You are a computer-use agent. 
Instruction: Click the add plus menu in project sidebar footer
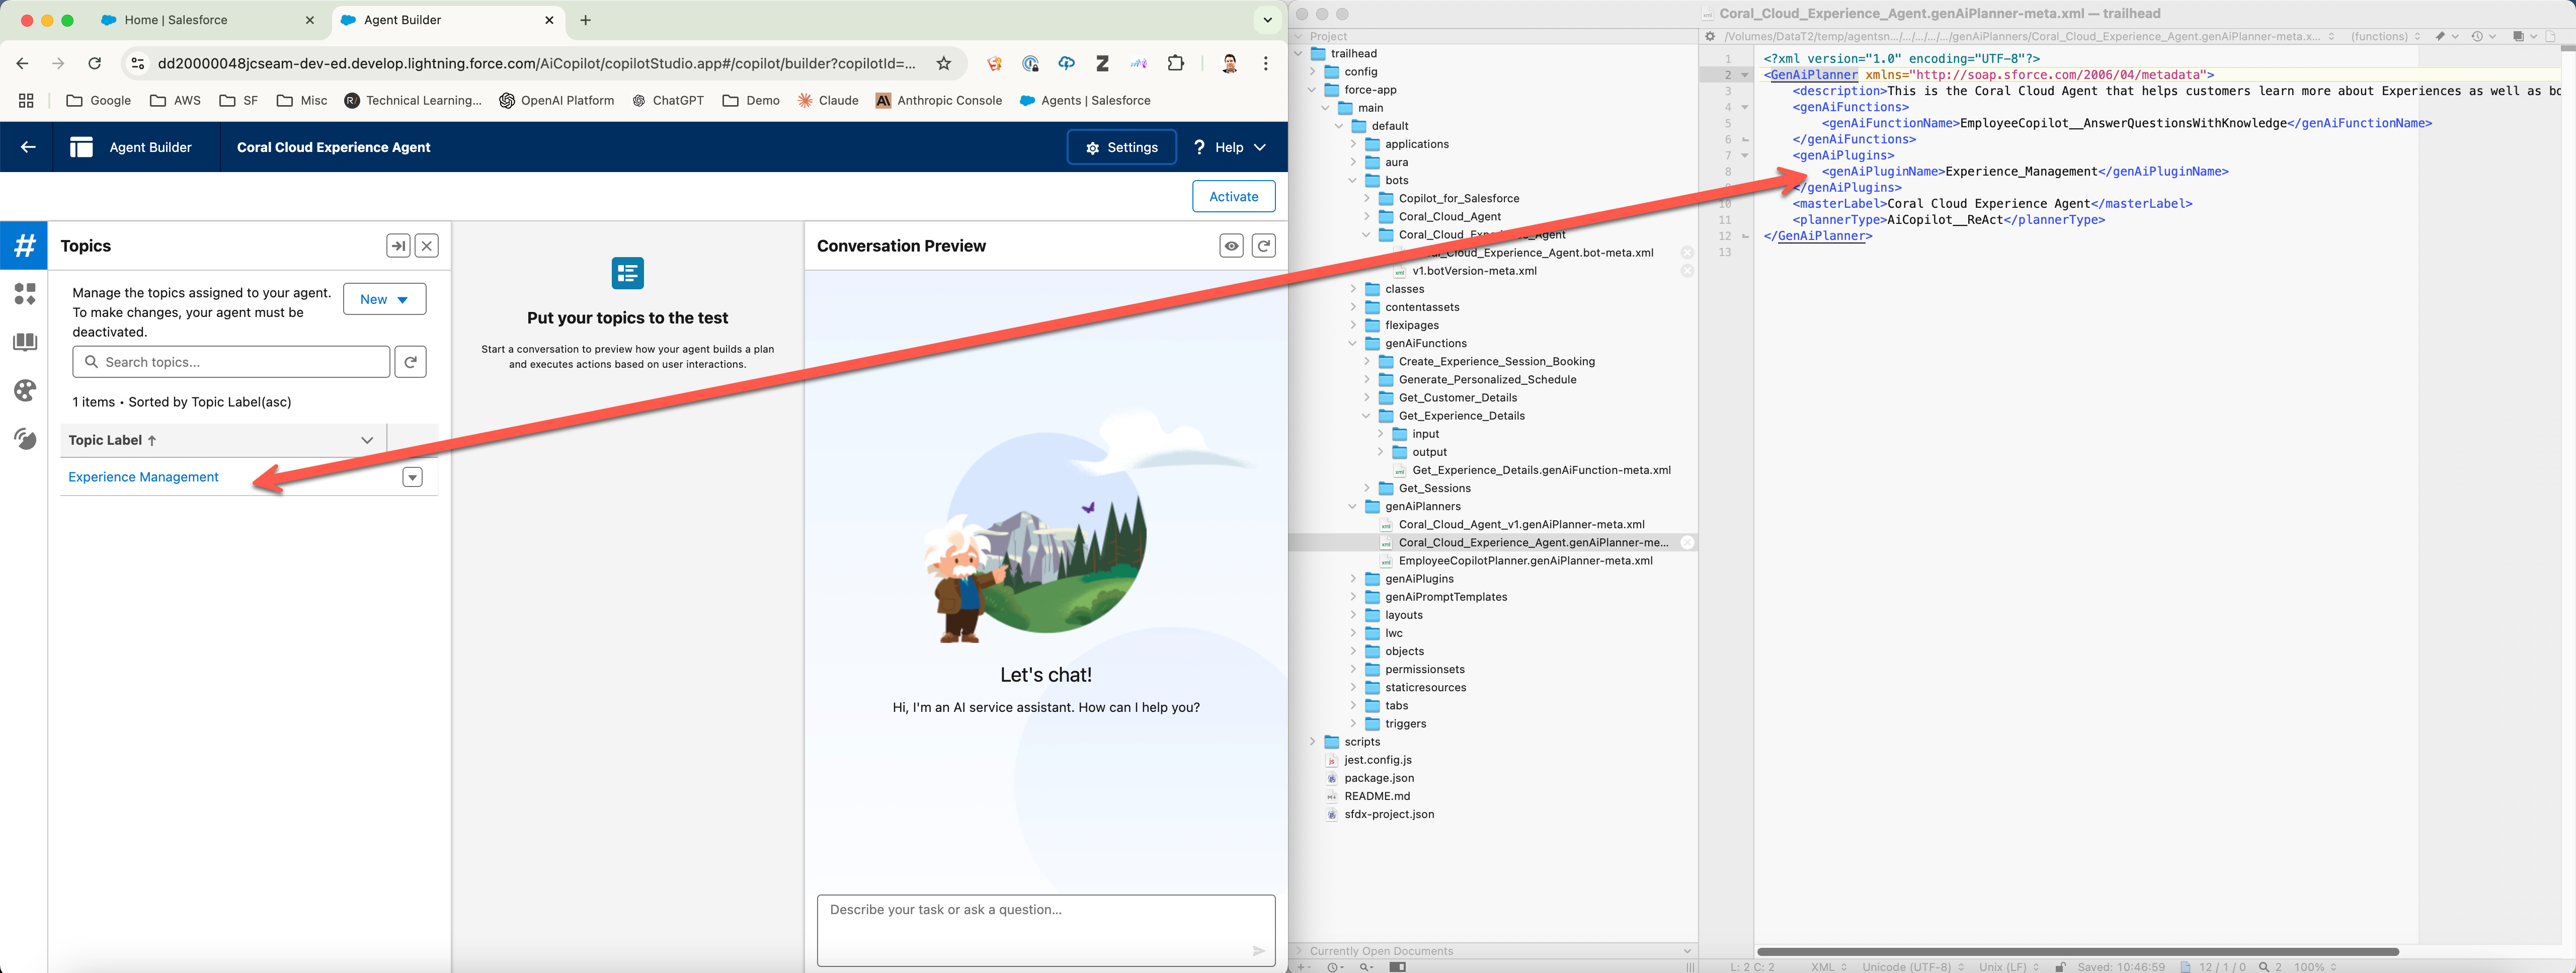[x=1304, y=967]
